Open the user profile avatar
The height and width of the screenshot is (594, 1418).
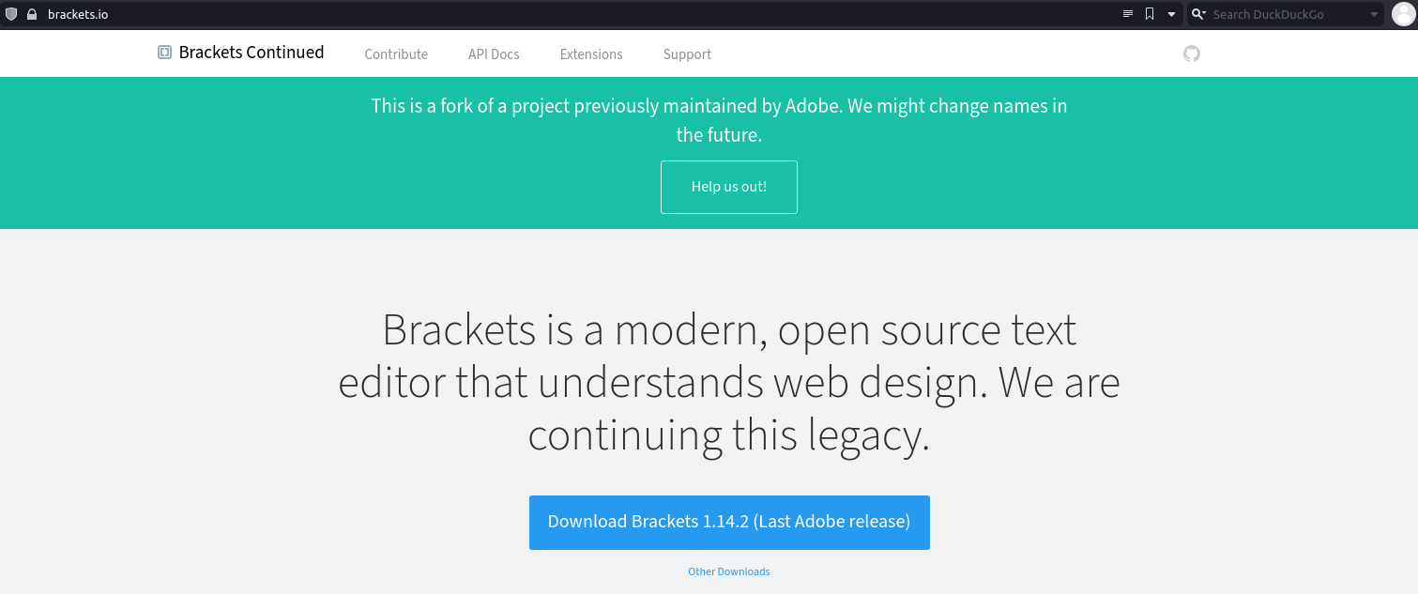coord(1402,14)
